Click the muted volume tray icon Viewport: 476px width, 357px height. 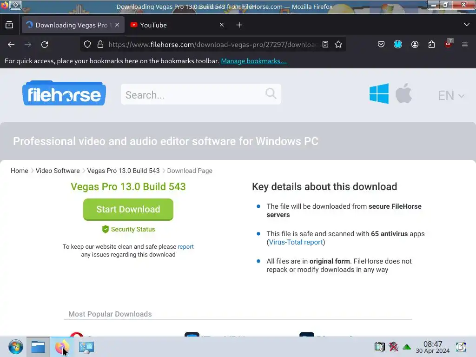393,347
